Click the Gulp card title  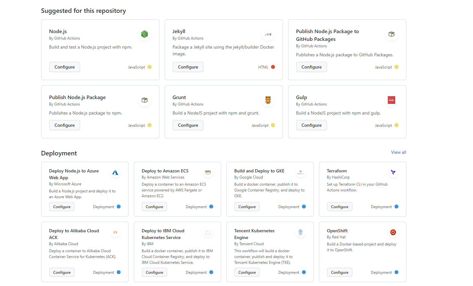pos(302,97)
